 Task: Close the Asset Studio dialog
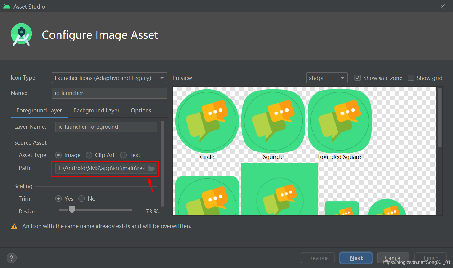point(443,6)
